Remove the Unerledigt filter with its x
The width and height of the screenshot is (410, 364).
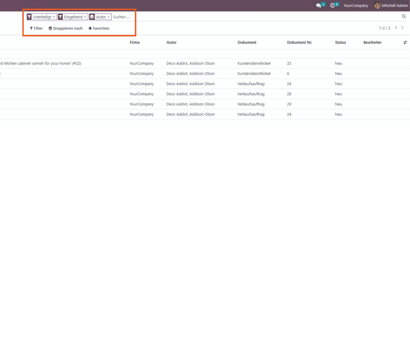pyautogui.click(x=54, y=17)
